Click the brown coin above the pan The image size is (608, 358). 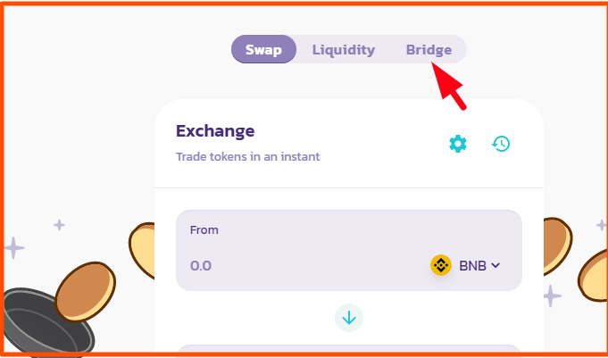click(86, 292)
